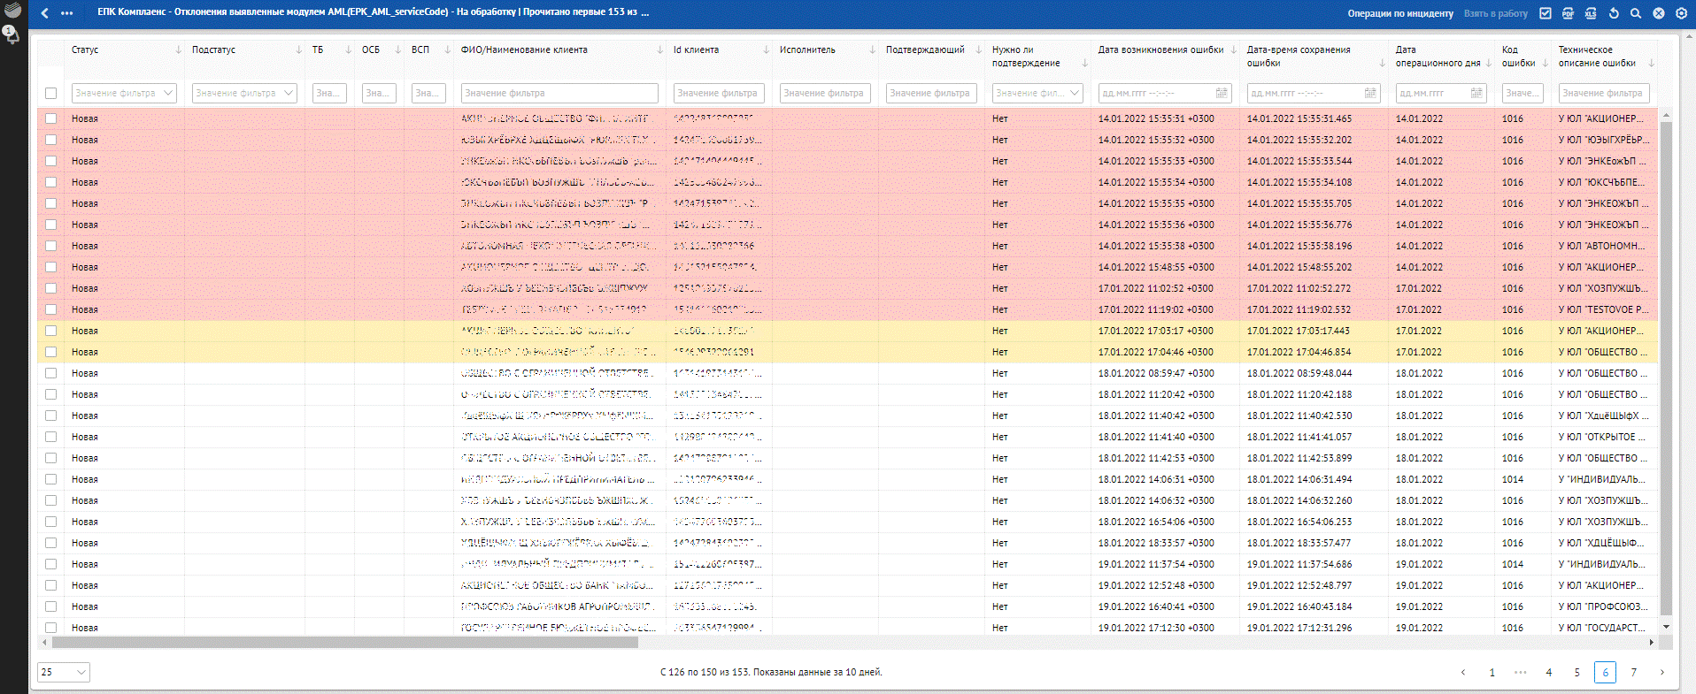Open the three-dots menu in the header

tap(67, 13)
